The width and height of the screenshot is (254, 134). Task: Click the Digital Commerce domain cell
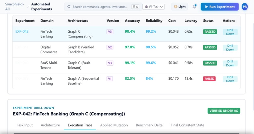[49, 50]
